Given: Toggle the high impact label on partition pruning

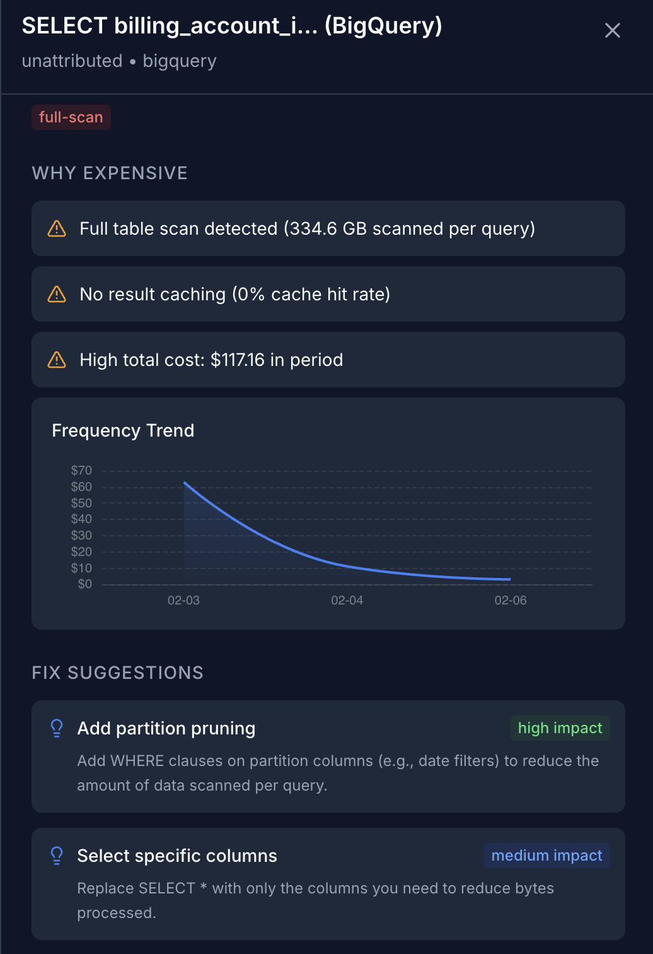Looking at the screenshot, I should [x=560, y=728].
